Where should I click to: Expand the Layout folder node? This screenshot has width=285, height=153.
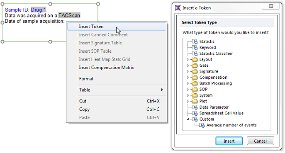tap(188, 59)
